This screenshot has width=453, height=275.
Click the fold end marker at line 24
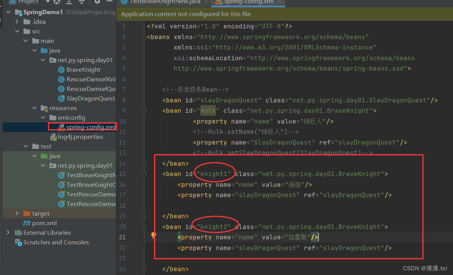point(144,269)
